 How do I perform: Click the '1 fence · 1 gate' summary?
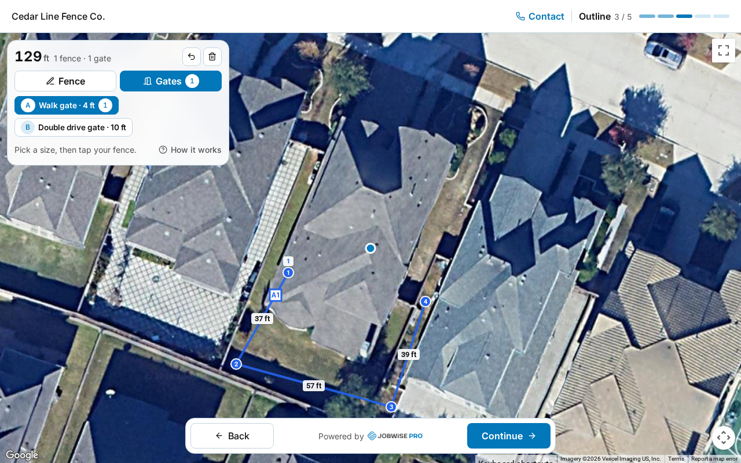(x=82, y=58)
